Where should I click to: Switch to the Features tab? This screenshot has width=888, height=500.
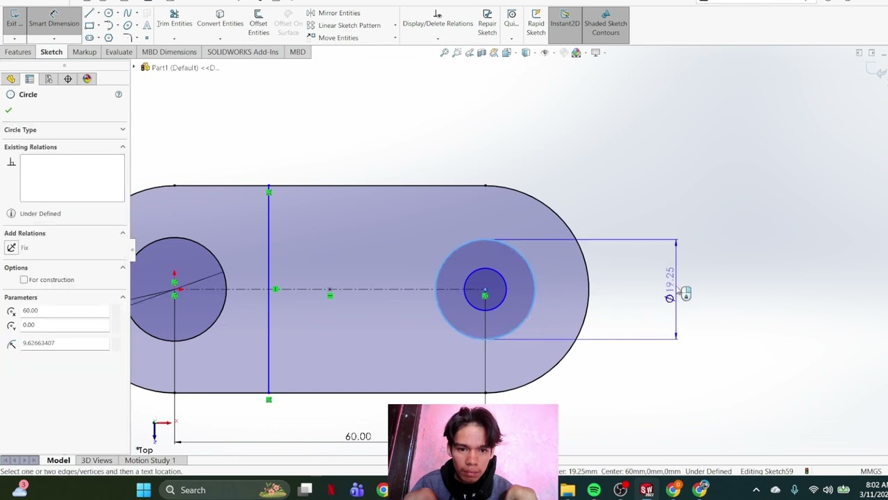coord(17,52)
